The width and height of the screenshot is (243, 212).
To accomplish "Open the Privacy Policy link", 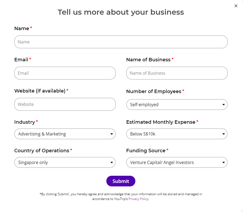I will click(138, 199).
